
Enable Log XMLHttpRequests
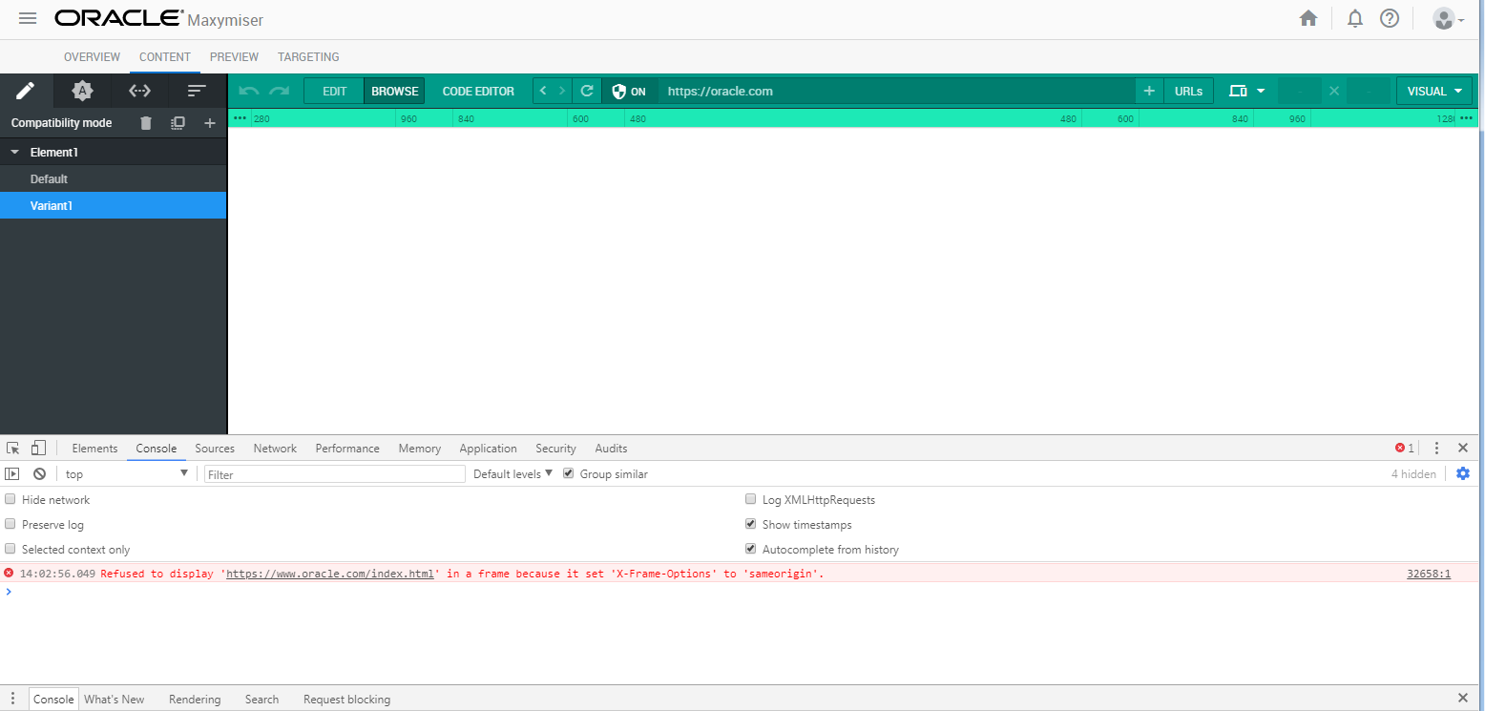(x=751, y=499)
